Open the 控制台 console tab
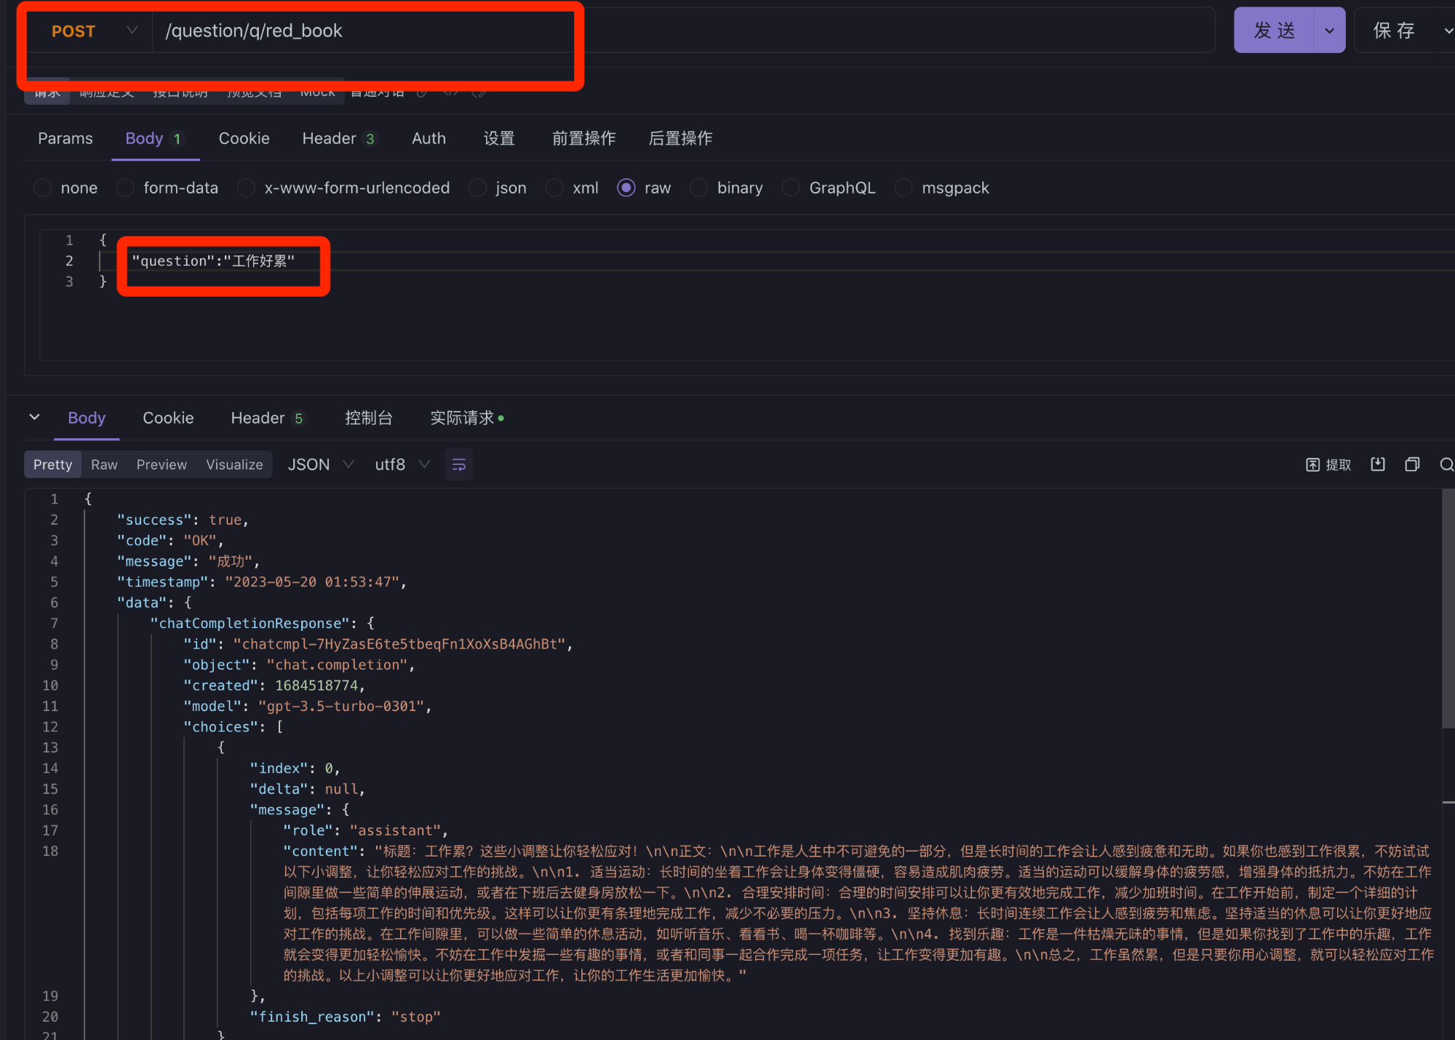Viewport: 1455px width, 1040px height. click(x=369, y=418)
